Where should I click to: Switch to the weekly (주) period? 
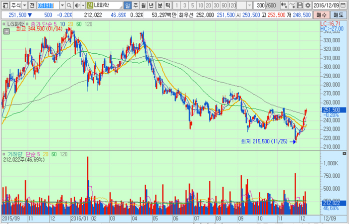[136, 5]
